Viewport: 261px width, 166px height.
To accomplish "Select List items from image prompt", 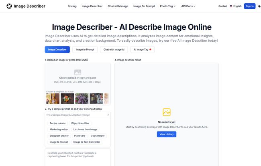I will (85, 130).
